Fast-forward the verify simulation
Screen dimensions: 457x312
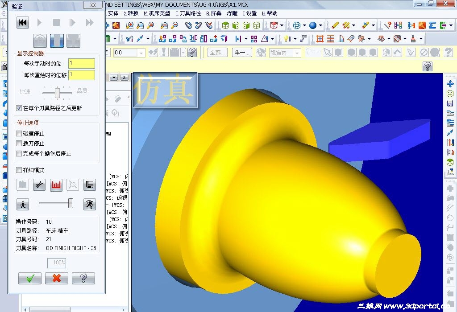89,22
